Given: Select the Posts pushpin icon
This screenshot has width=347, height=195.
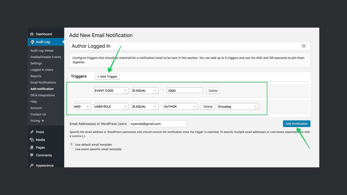Looking at the screenshot, I should pyautogui.click(x=32, y=132).
